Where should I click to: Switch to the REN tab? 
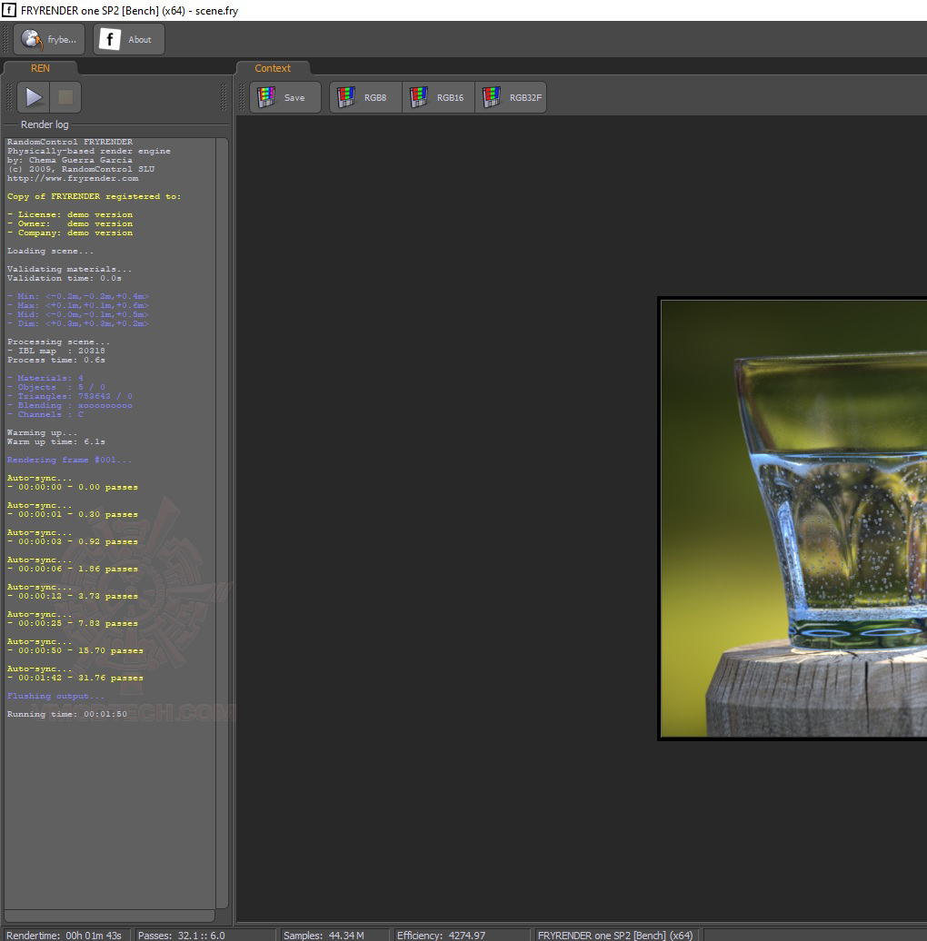tap(40, 68)
